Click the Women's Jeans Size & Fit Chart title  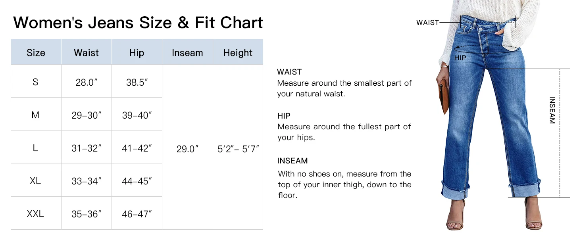138,23
